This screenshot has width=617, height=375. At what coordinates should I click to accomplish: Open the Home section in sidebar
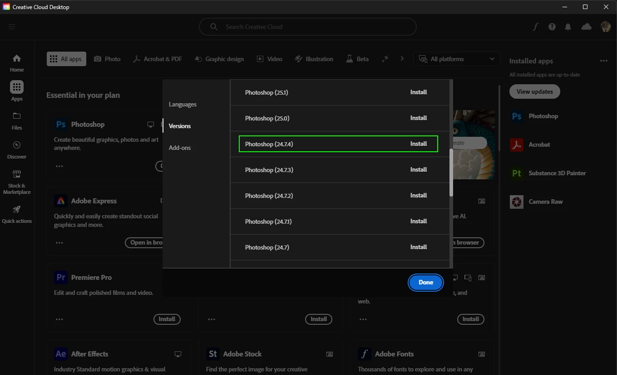pyautogui.click(x=17, y=63)
